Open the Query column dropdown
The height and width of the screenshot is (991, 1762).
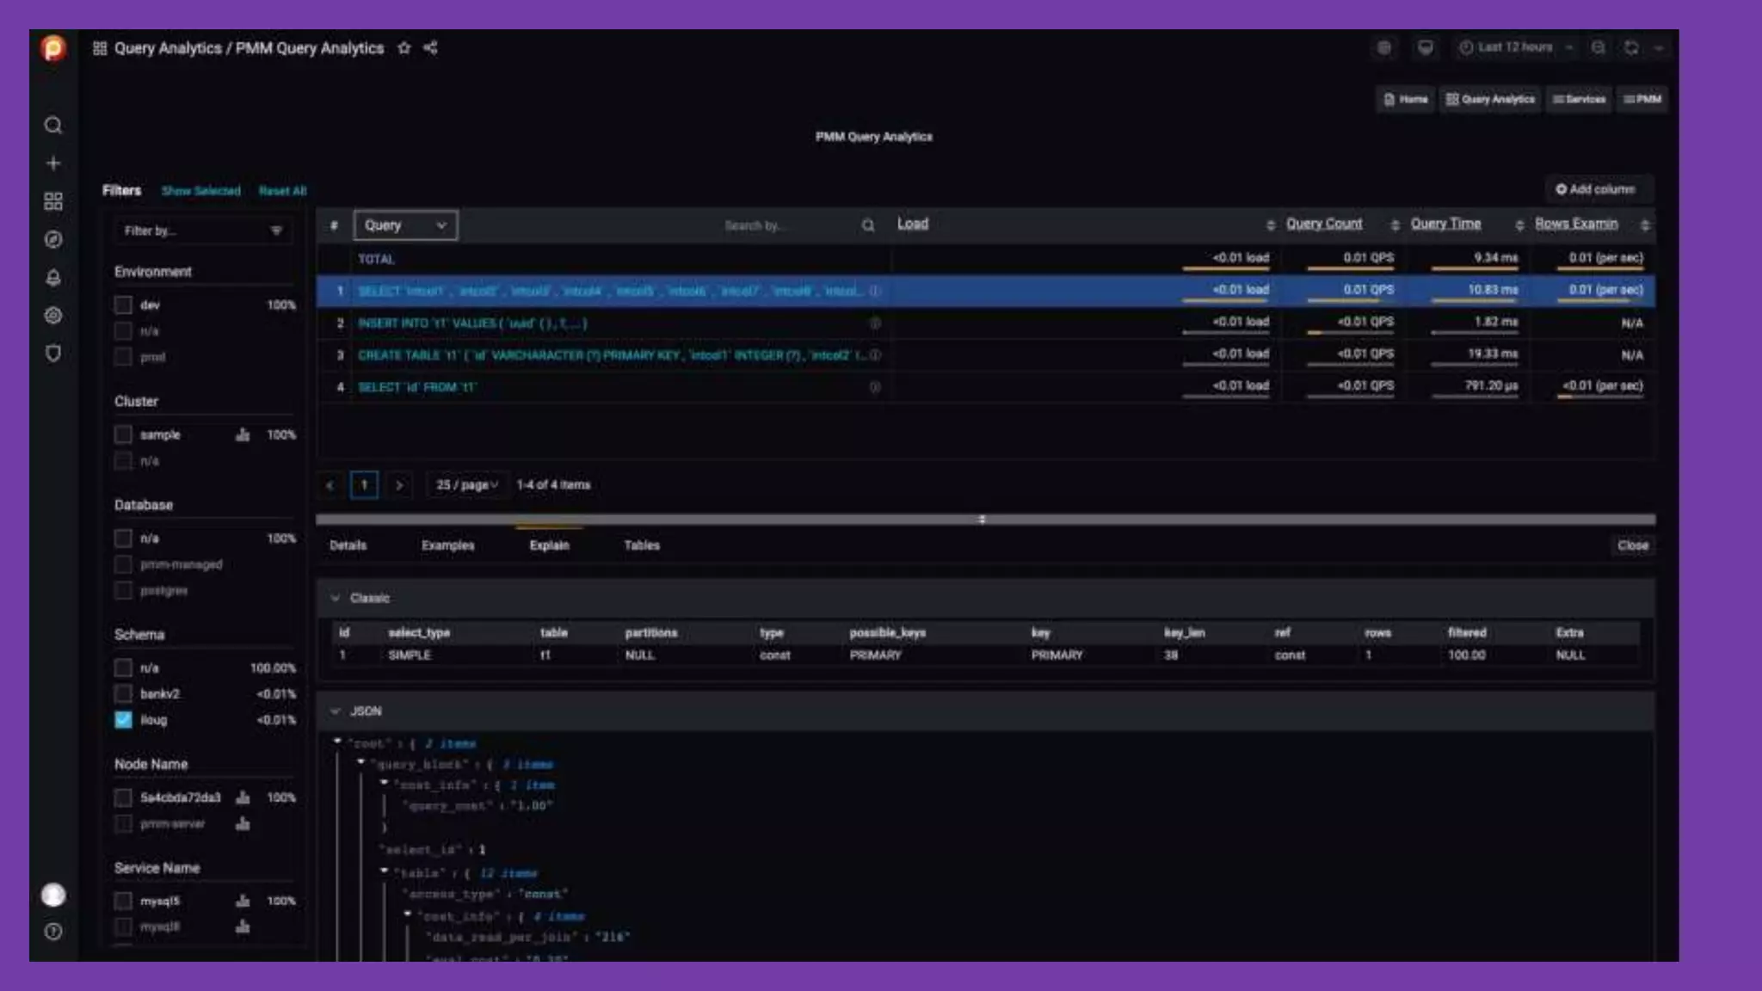point(405,225)
